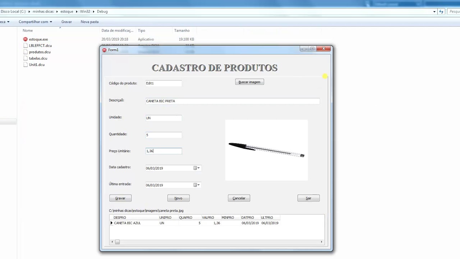Open the address bar history dropdown

[434, 12]
